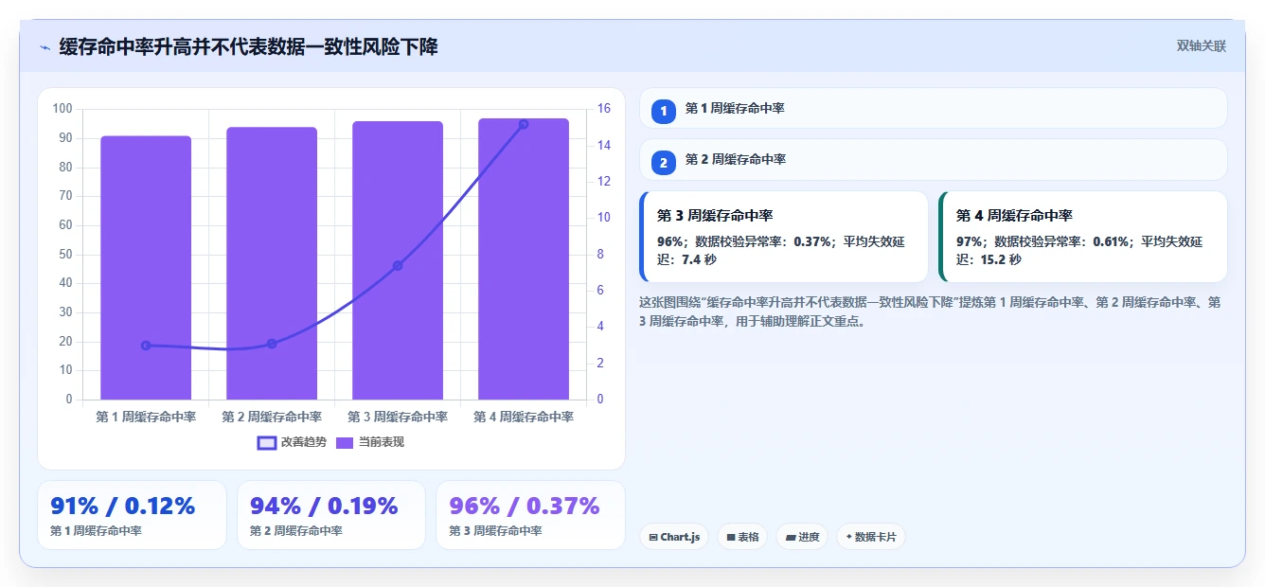Click the trend line point for week 4
Image resolution: width=1265 pixels, height=587 pixels.
524,124
